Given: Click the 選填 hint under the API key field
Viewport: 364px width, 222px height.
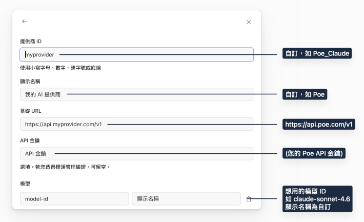Looking at the screenshot, I should point(65,167).
